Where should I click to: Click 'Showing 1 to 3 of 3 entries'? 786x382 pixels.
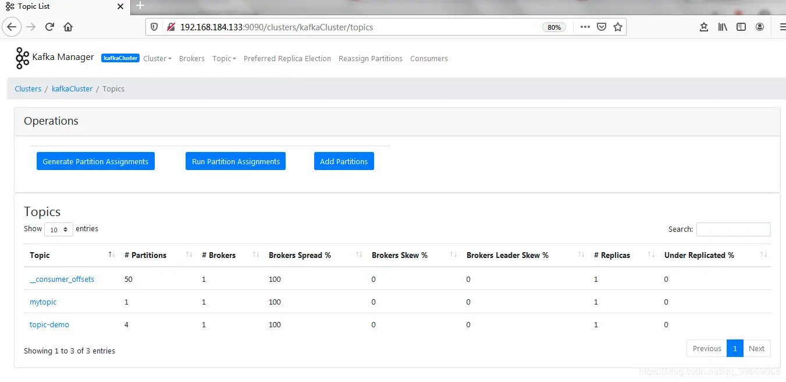69,351
